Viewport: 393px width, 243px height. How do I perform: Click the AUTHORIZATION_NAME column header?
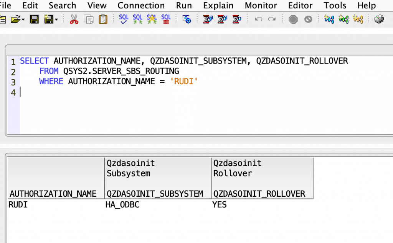click(x=53, y=194)
